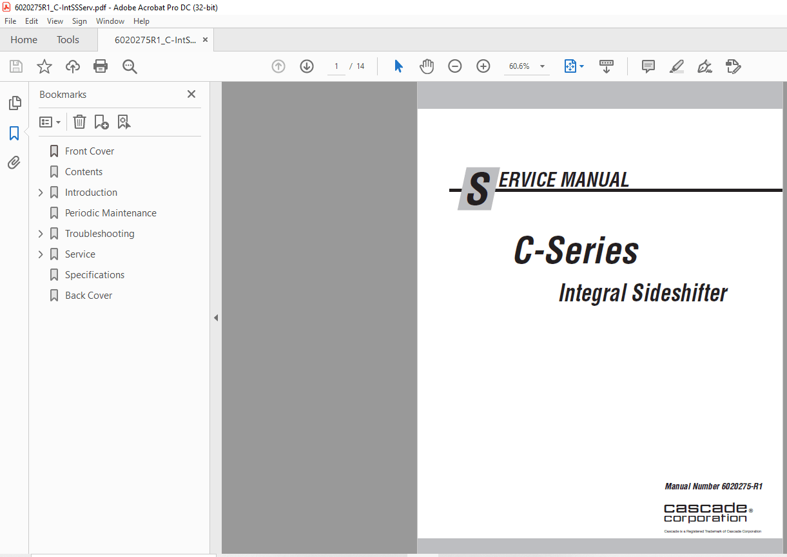Open the View menu
This screenshot has height=557, width=787.
[55, 21]
